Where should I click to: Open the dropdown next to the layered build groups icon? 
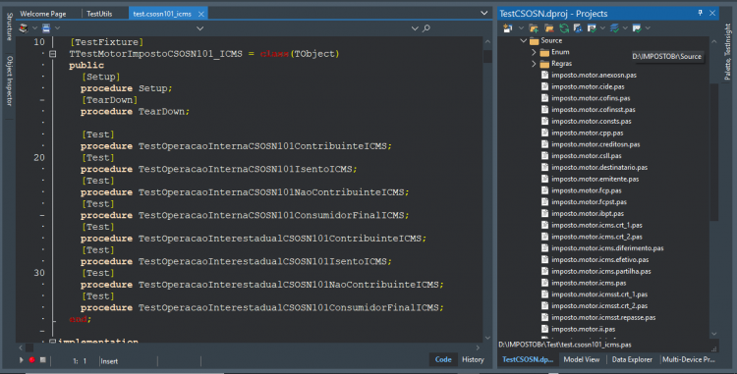click(625, 28)
